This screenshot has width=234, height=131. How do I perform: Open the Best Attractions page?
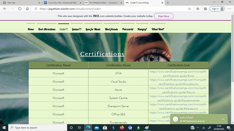click(x=47, y=29)
